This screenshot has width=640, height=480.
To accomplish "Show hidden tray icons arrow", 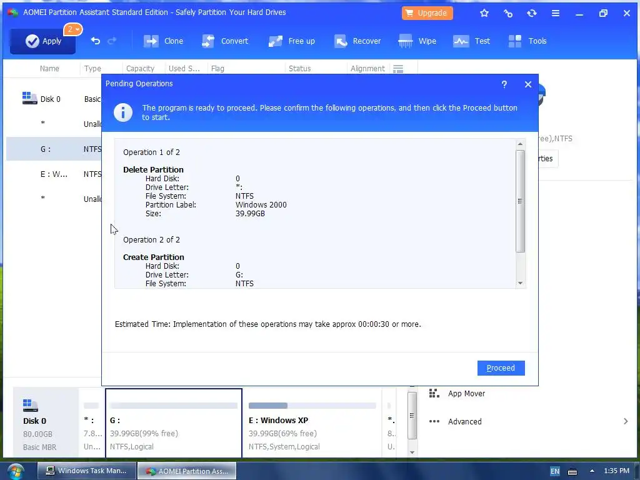I will pyautogui.click(x=591, y=471).
